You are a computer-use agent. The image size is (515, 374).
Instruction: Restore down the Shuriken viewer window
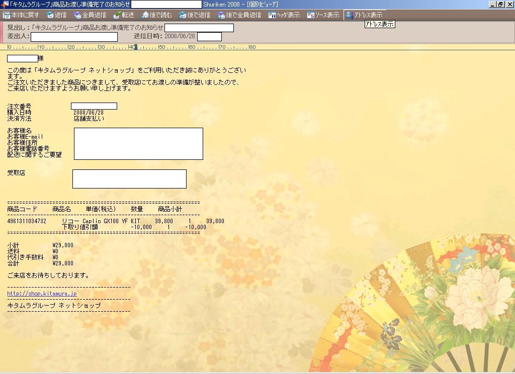[x=500, y=5]
